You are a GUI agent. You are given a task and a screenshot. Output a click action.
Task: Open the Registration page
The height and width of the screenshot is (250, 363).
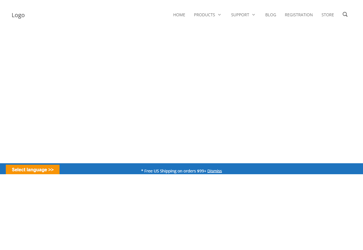coord(299,15)
